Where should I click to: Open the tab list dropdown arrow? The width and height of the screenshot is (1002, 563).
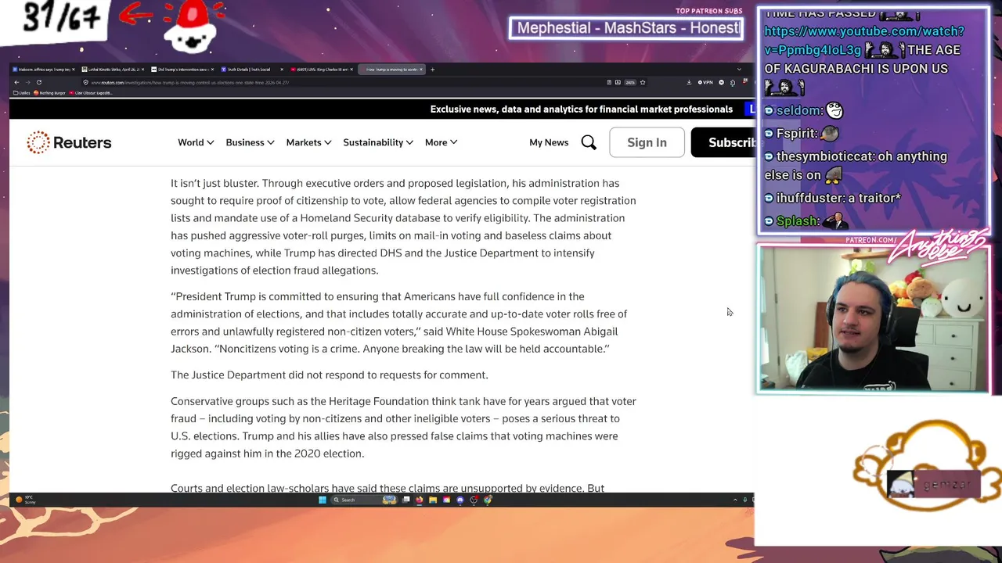[x=739, y=70]
